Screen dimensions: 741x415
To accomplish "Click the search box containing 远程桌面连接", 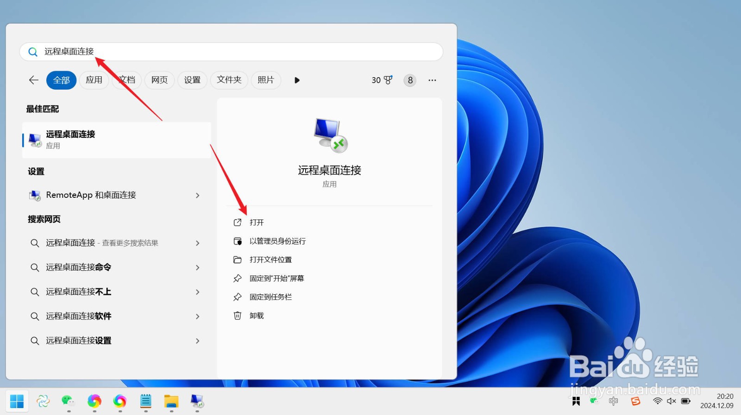I will point(231,52).
